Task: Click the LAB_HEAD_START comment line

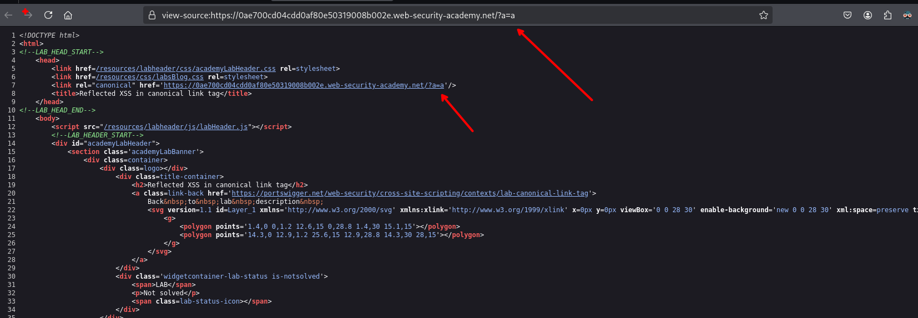Action: pyautogui.click(x=61, y=52)
